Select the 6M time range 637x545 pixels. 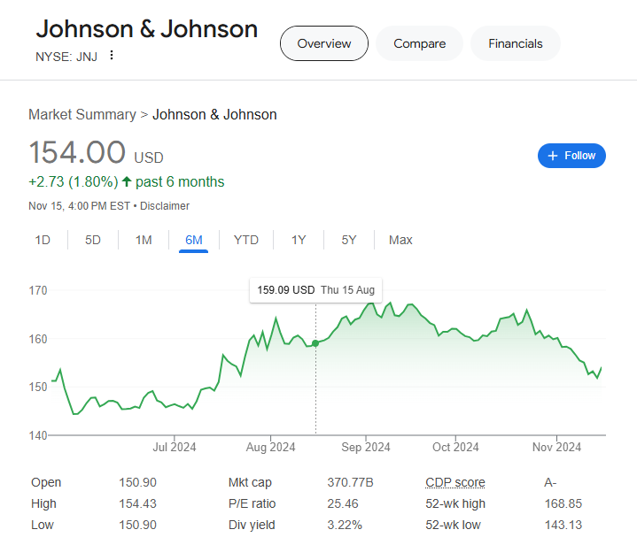tap(194, 241)
